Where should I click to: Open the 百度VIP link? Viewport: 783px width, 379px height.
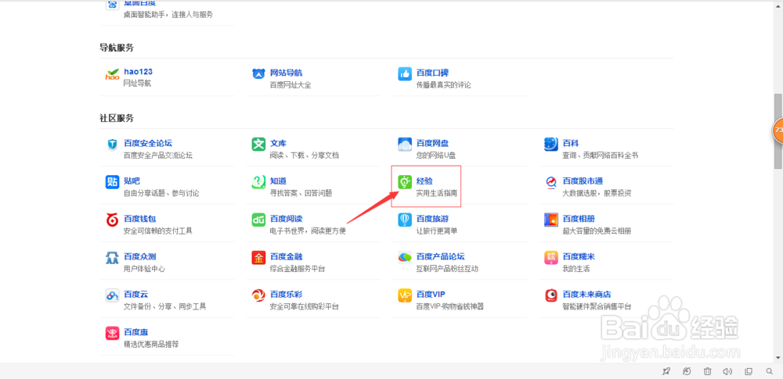pos(431,295)
